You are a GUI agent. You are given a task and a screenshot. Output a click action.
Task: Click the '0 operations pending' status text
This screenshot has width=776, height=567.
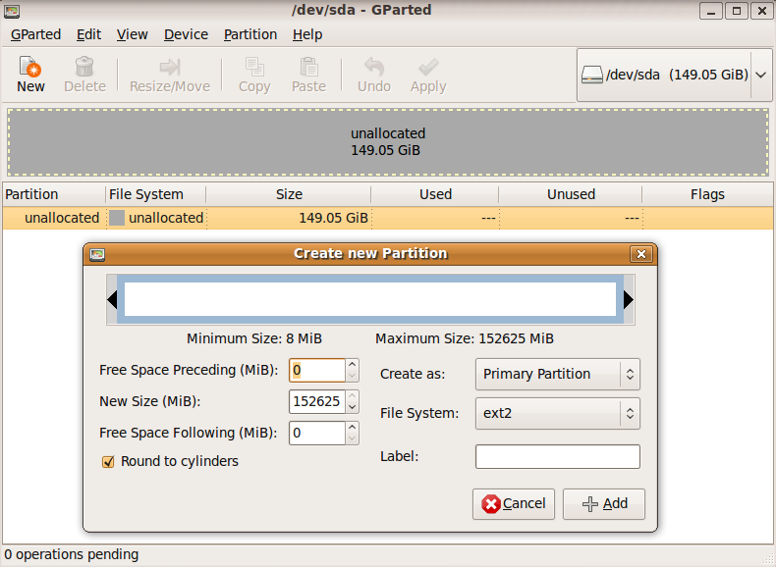point(72,554)
